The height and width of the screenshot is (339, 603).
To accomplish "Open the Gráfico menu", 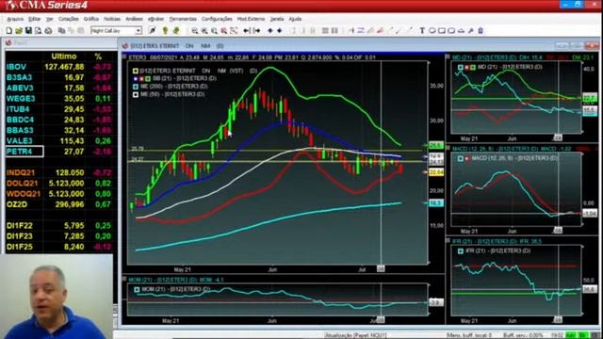I will click(91, 19).
